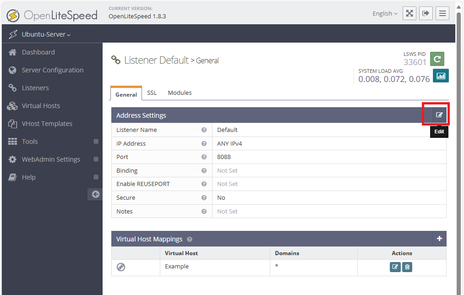This screenshot has width=464, height=295.
Task: Edit the Address Settings
Action: pos(439,115)
